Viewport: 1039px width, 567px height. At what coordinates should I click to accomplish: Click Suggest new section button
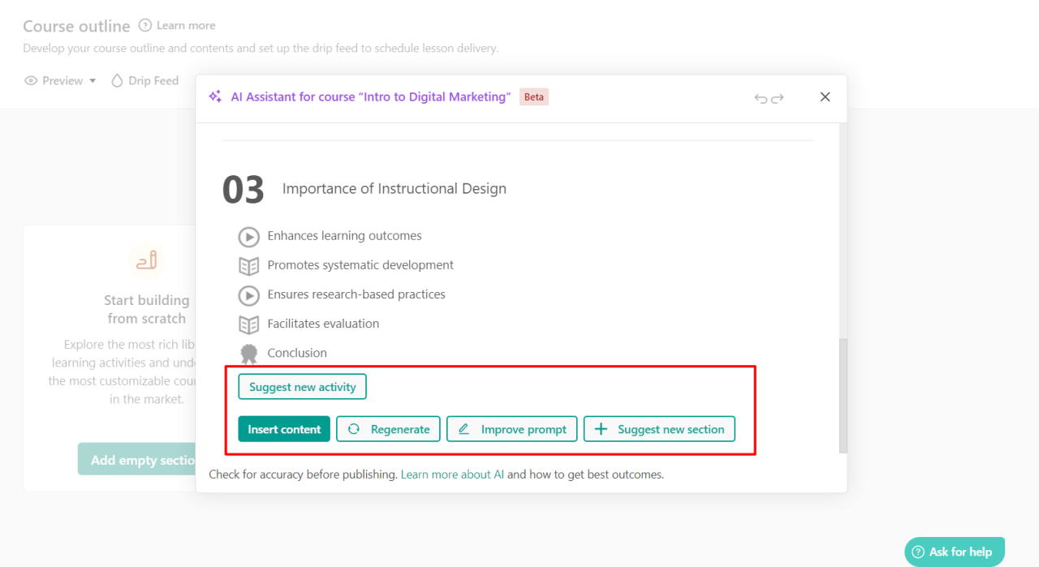pos(659,429)
